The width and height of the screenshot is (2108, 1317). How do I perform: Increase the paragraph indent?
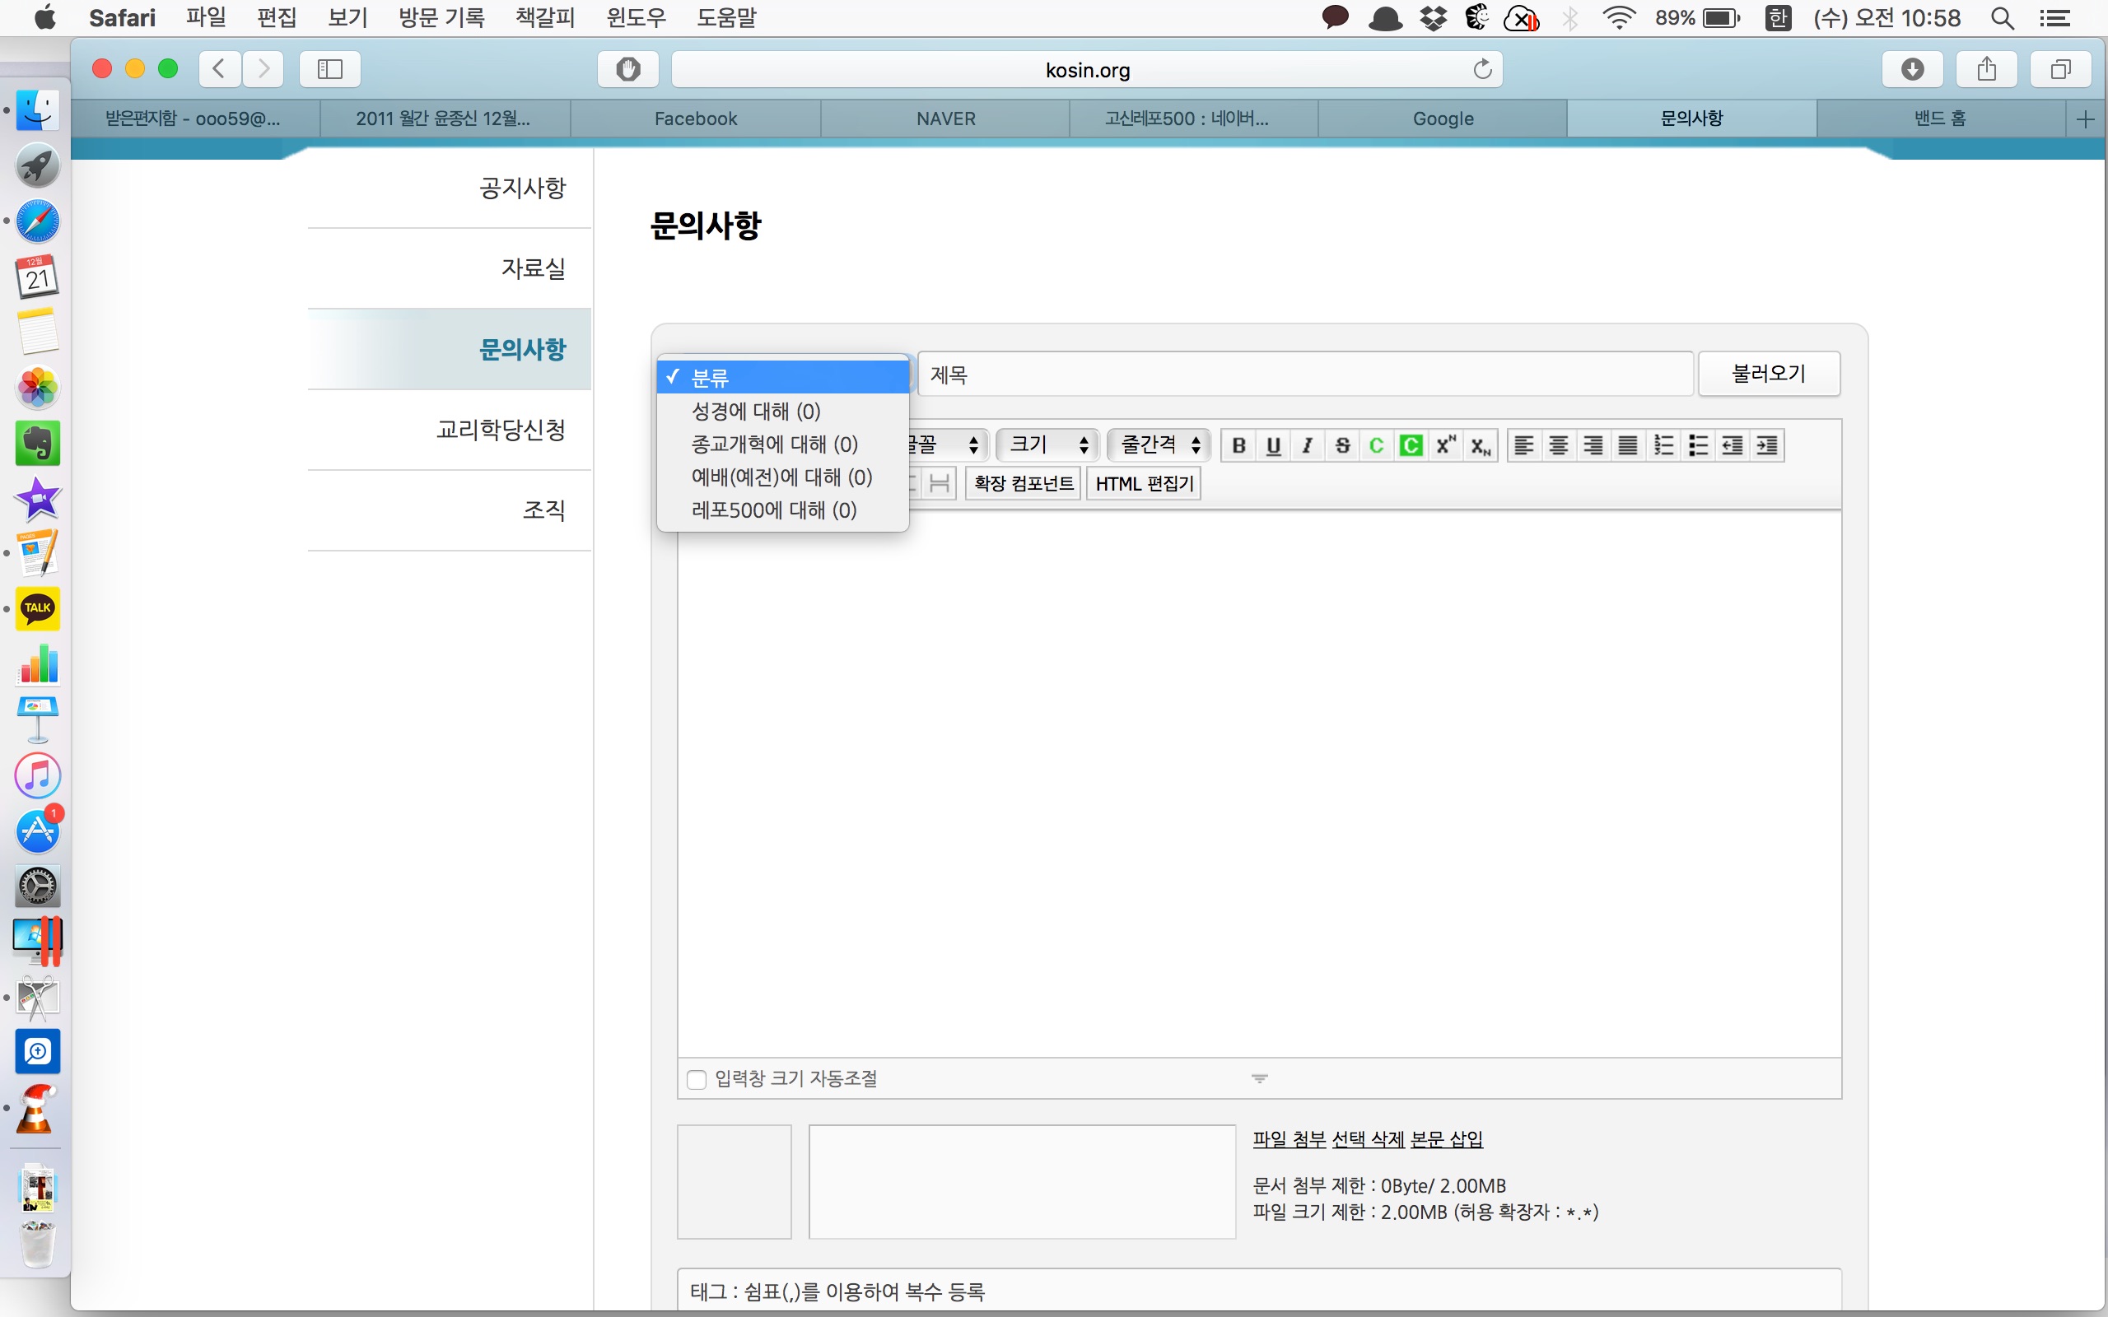click(1767, 446)
